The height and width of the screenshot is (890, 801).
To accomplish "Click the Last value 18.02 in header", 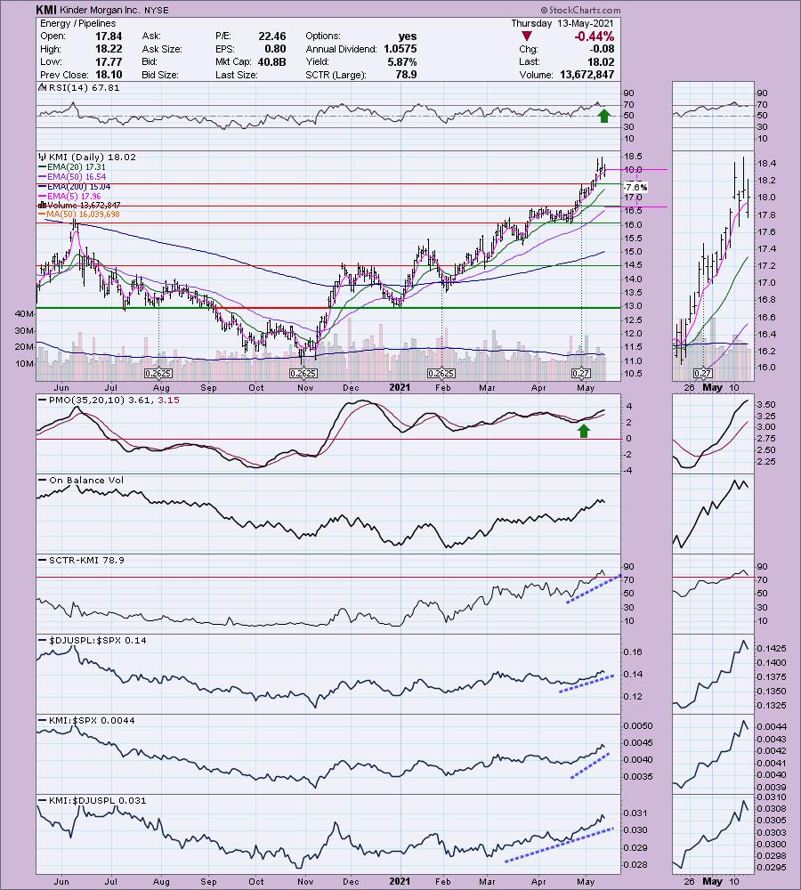I will click(x=601, y=62).
